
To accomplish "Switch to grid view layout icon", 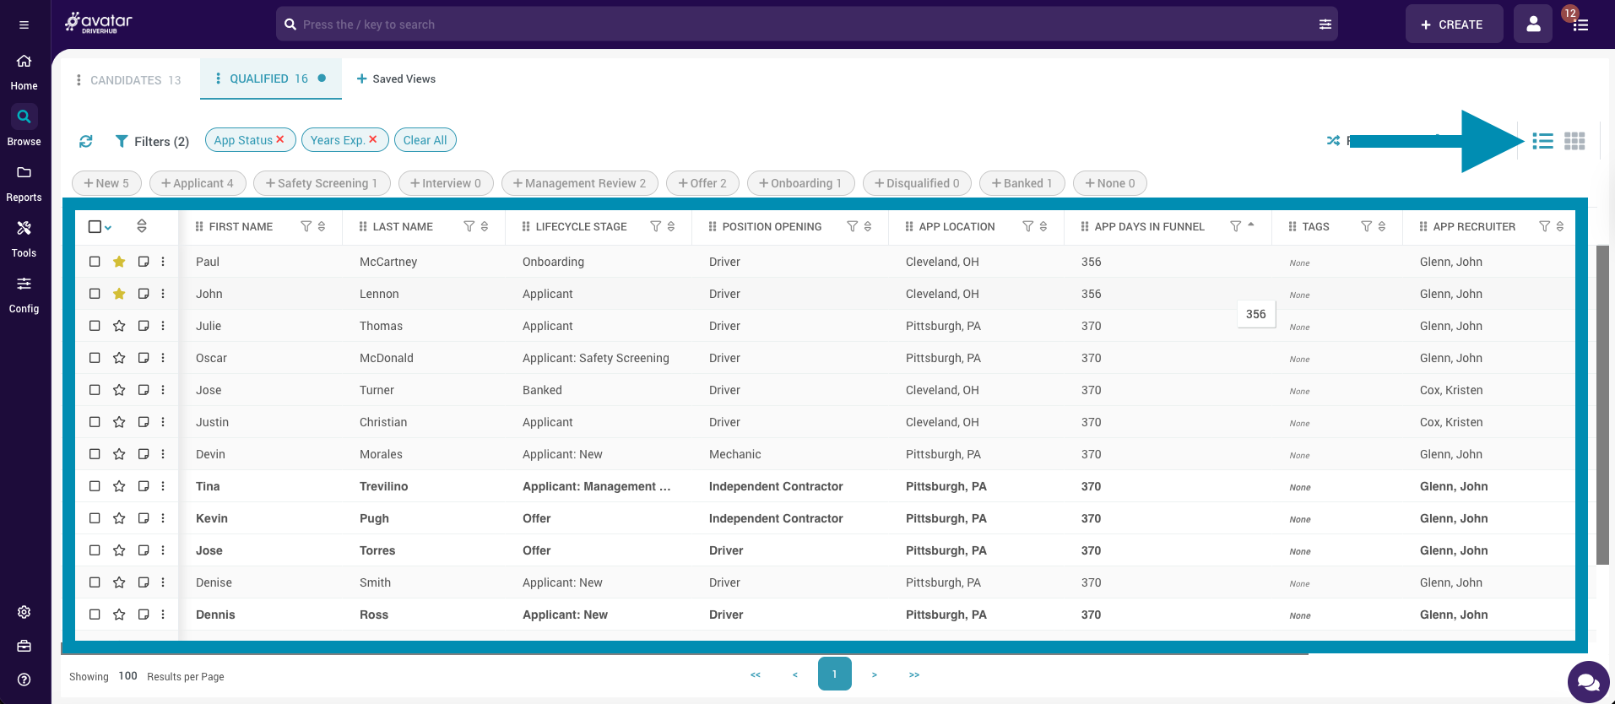I will coord(1574,141).
